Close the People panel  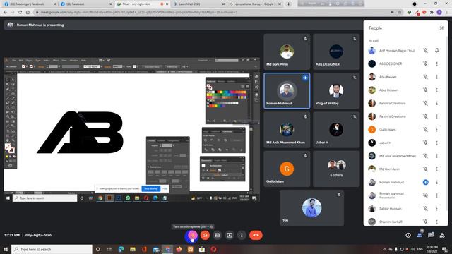441,28
